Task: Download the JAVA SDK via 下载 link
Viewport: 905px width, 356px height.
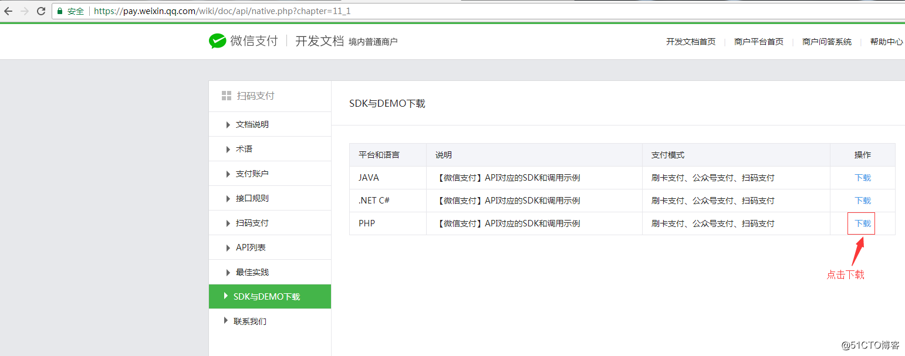Action: pyautogui.click(x=863, y=178)
